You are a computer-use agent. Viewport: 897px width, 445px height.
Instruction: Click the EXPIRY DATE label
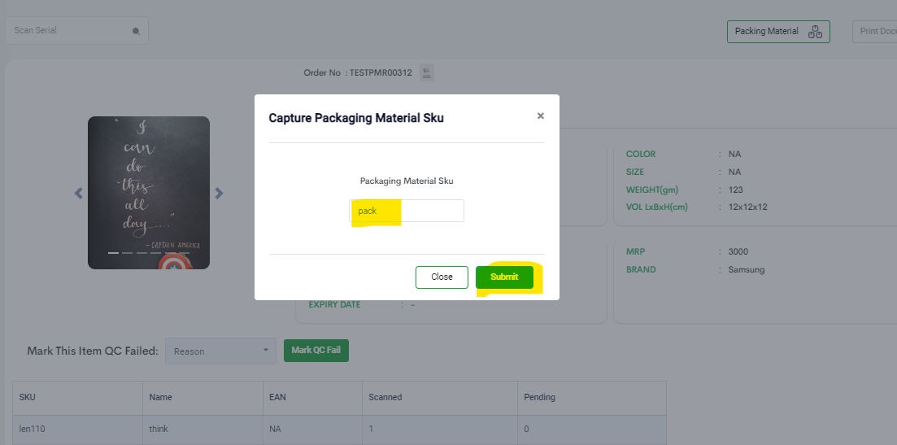335,305
